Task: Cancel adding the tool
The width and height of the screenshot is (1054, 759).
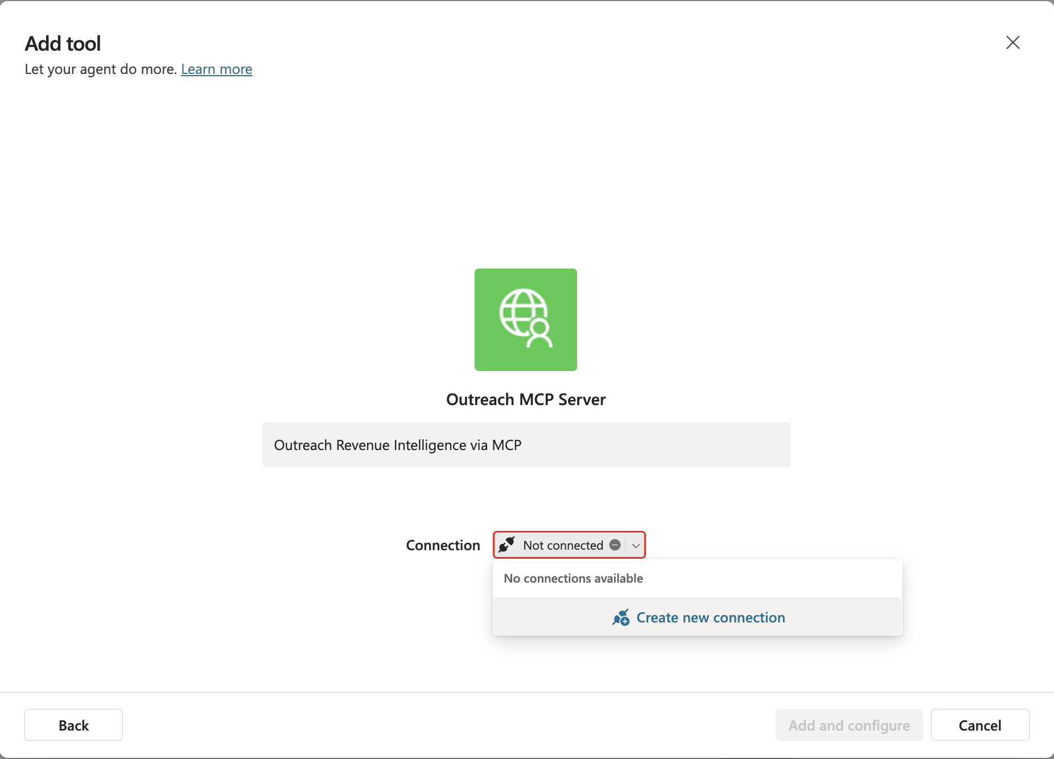Action: [x=980, y=725]
